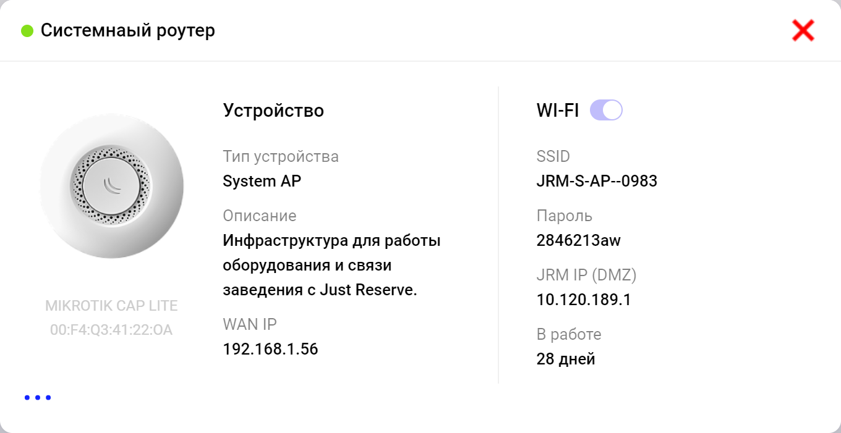Open the three-dot more options menu

[38, 397]
